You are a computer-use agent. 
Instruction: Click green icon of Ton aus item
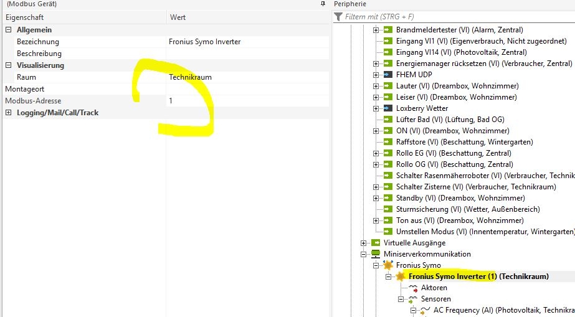(x=388, y=220)
